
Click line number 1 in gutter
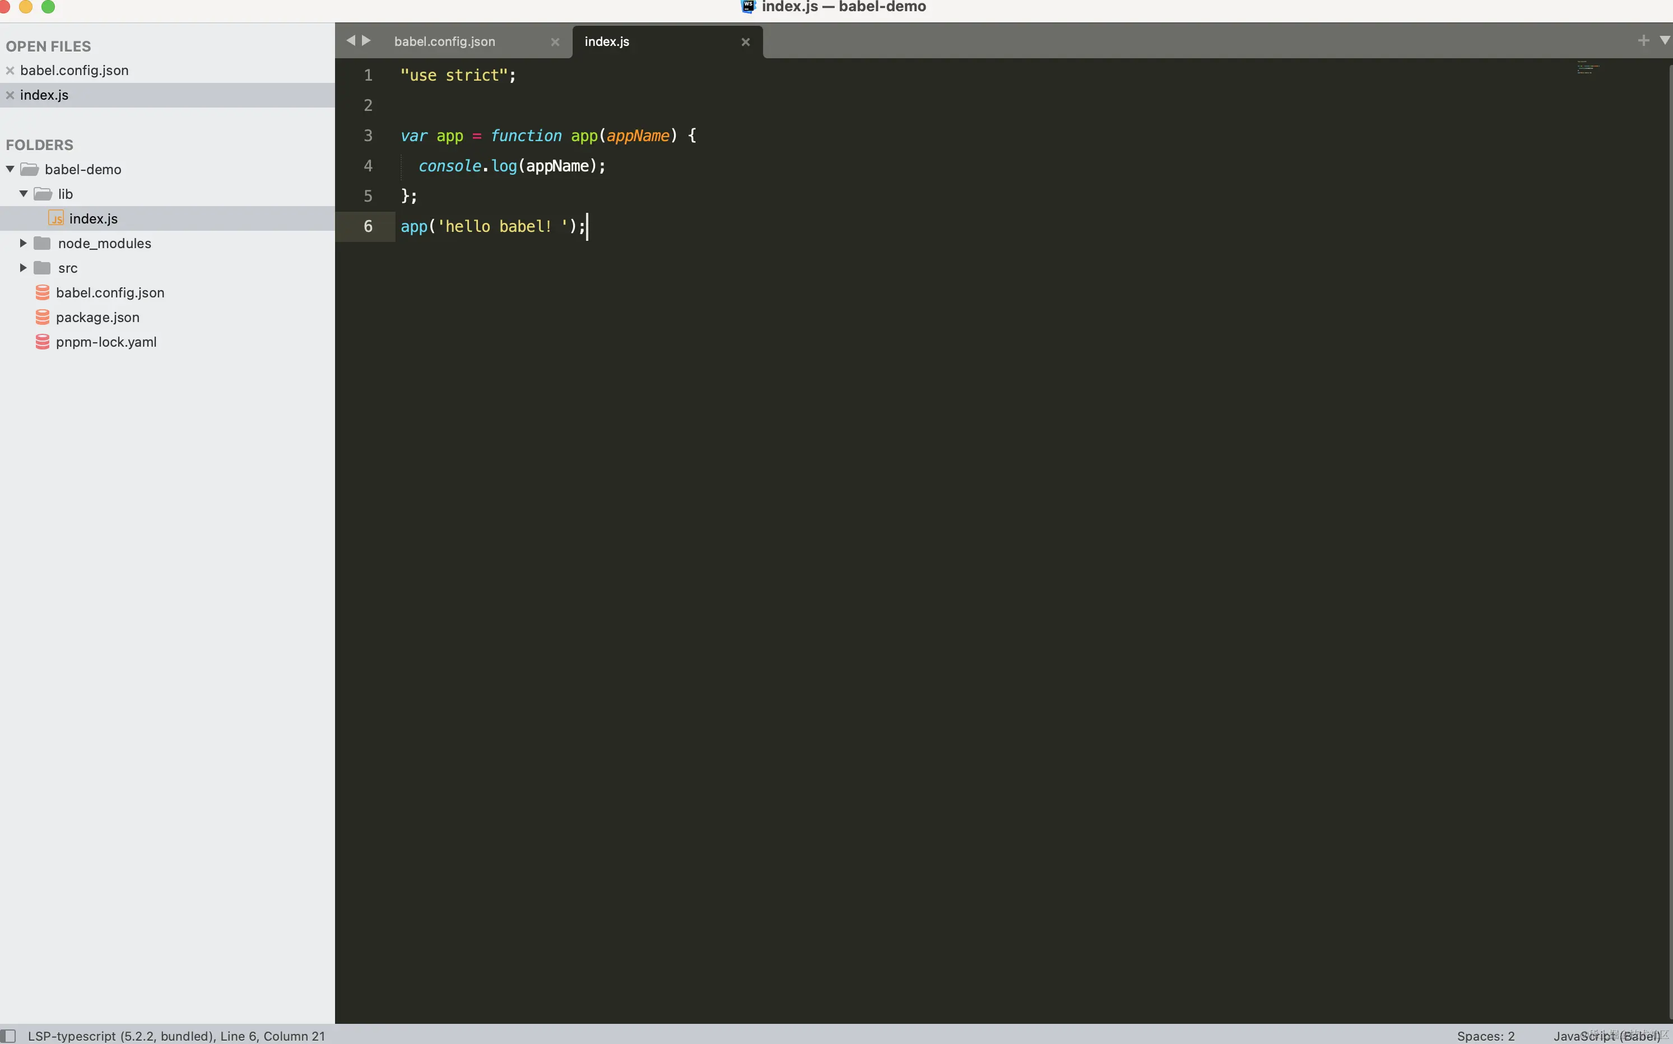click(x=368, y=75)
